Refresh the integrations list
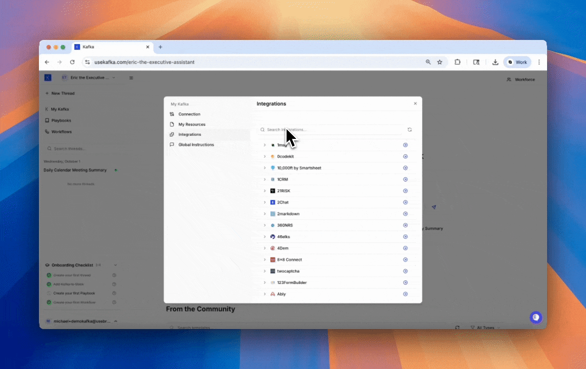Screen dimensions: 586x369 (409, 130)
